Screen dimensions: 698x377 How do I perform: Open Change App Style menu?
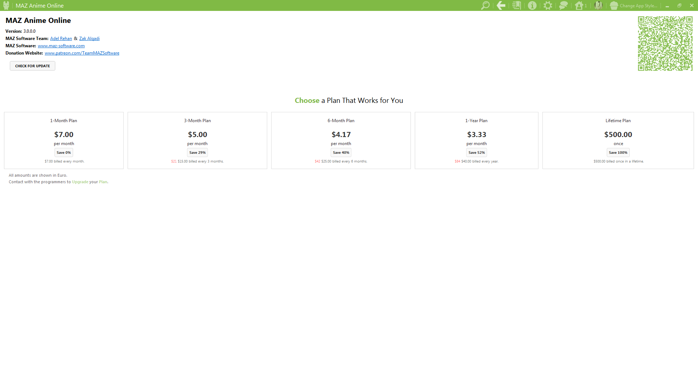634,6
